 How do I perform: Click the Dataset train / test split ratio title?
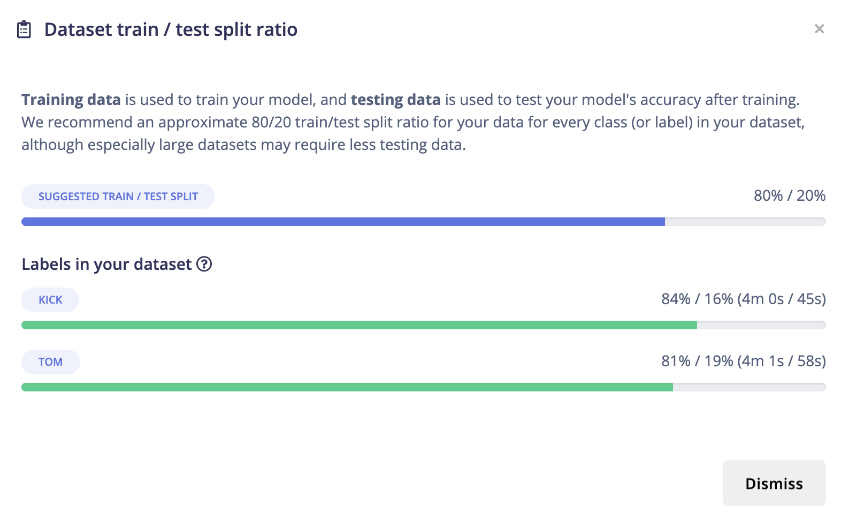171,29
